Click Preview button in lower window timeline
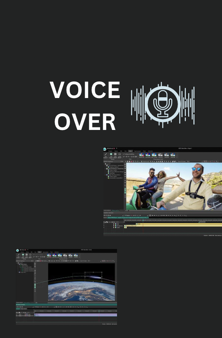 [x=37, y=307]
